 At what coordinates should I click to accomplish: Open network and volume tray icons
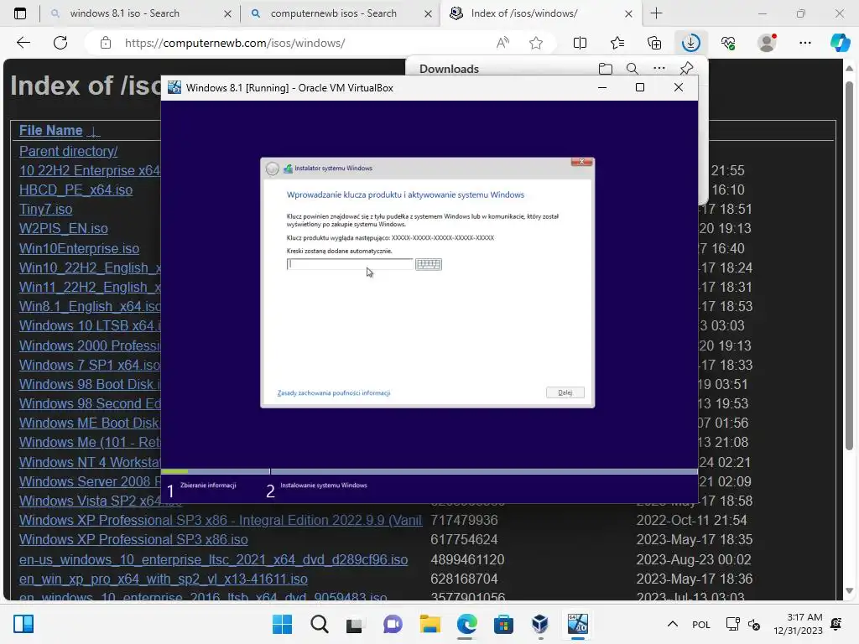coord(742,624)
